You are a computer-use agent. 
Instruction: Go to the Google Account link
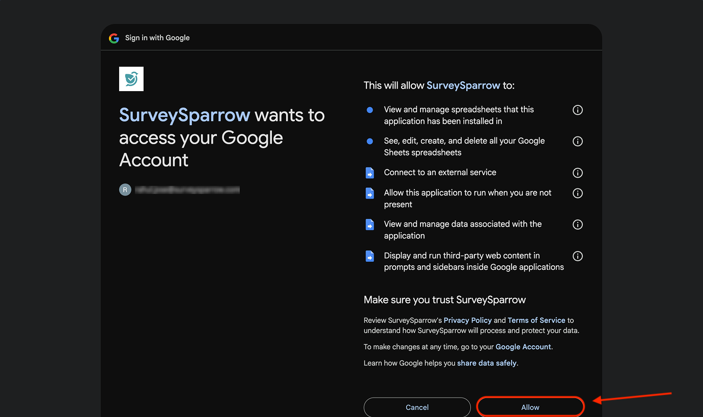[x=523, y=347]
